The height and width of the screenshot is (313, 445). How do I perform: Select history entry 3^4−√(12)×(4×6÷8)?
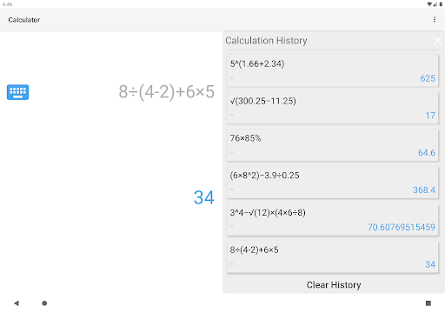point(333,219)
